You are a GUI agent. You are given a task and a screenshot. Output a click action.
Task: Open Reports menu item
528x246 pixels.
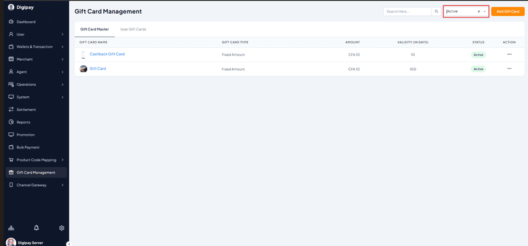(36, 122)
